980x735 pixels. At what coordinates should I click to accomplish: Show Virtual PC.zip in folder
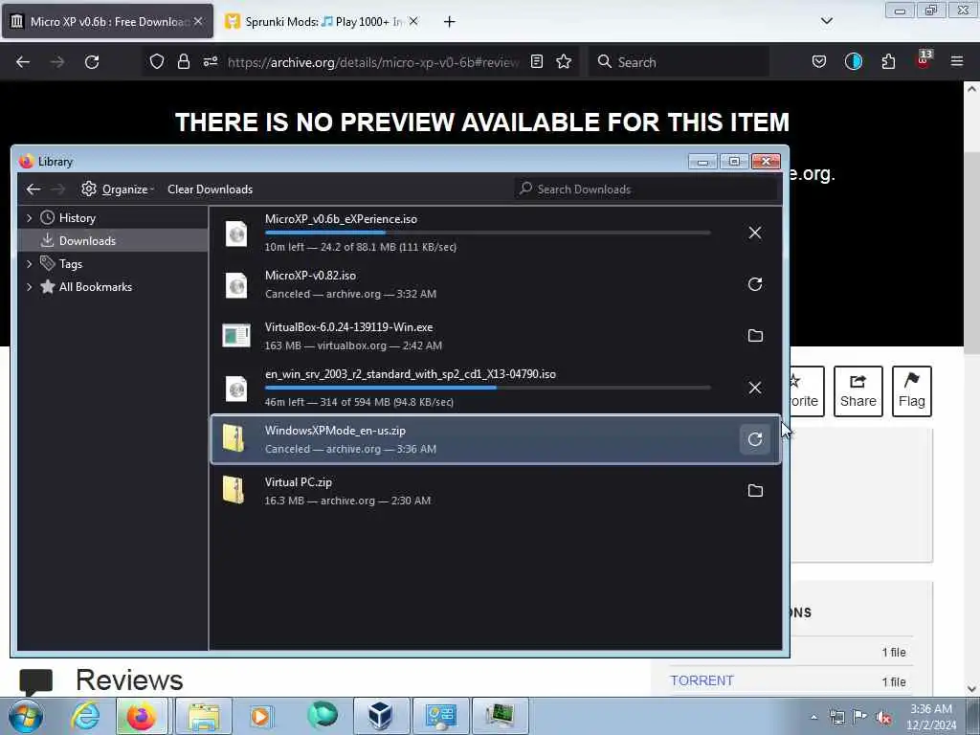(x=755, y=491)
